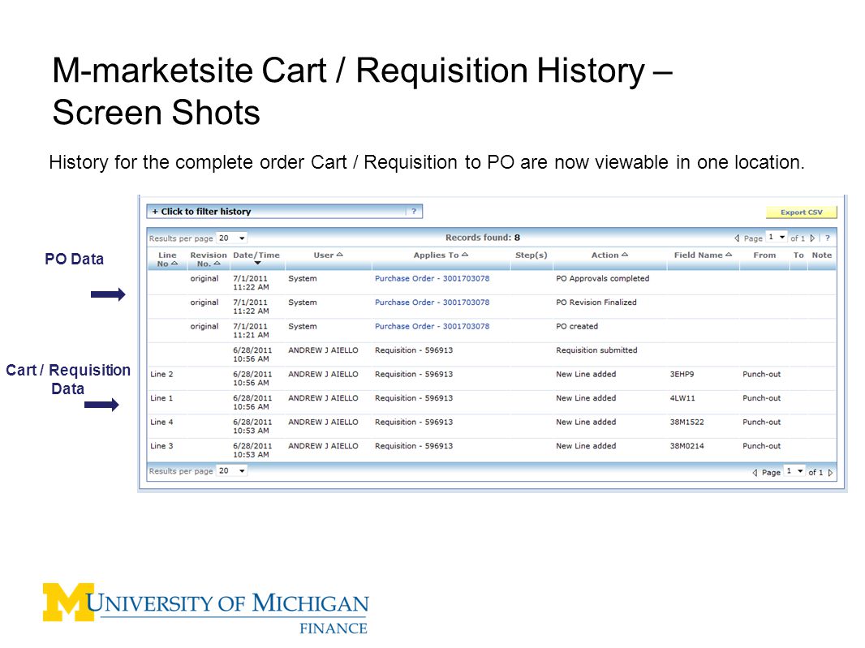Select the Line 4 row cell
This screenshot has height=648, width=865.
pyautogui.click(x=161, y=422)
